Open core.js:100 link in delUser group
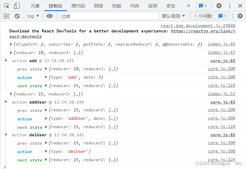 (x=222, y=143)
